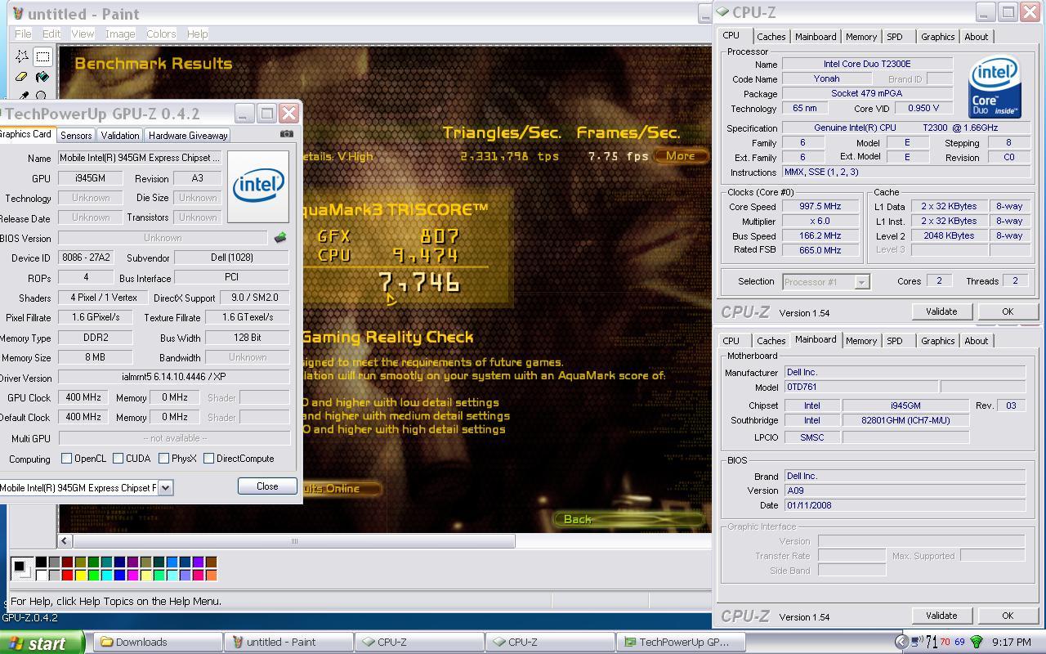The height and width of the screenshot is (654, 1046).
Task: Enable the PhysX checkbox in GPU-Z
Action: [164, 459]
